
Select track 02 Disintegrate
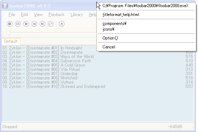tap(98, 52)
